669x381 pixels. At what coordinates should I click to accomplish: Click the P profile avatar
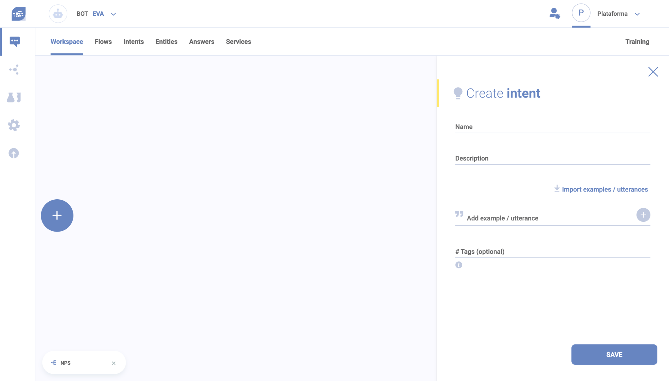tap(581, 13)
